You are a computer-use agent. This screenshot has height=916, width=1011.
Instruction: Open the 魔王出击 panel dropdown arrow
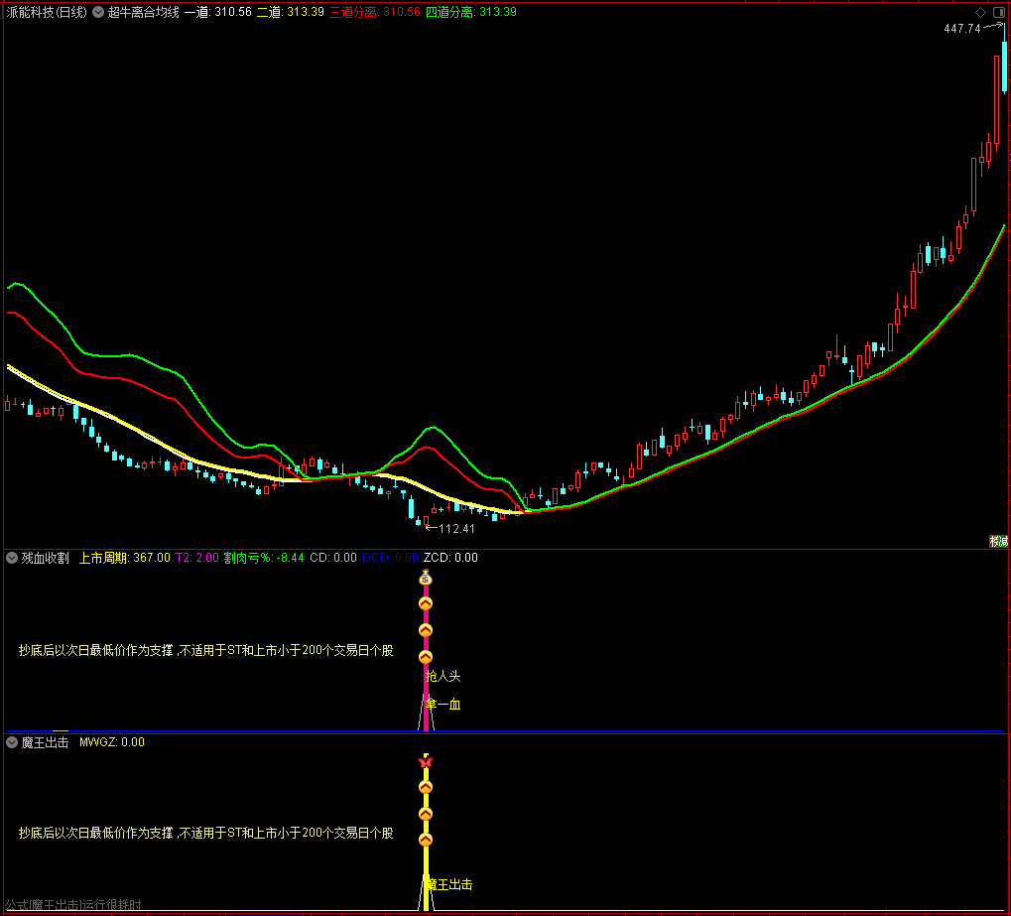(x=12, y=742)
